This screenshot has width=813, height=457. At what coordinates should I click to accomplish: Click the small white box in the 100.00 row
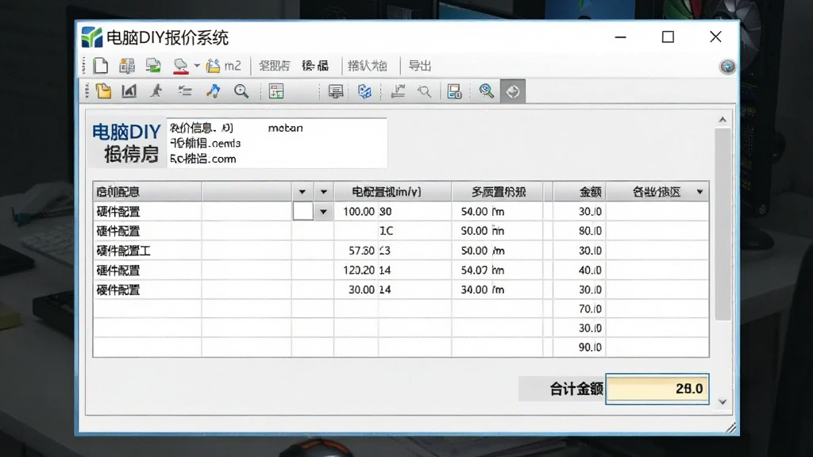(302, 211)
